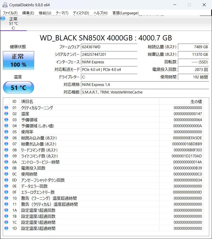The image size is (212, 239).
Task: Click the raw value 00000006B8F303
Action: (188, 150)
